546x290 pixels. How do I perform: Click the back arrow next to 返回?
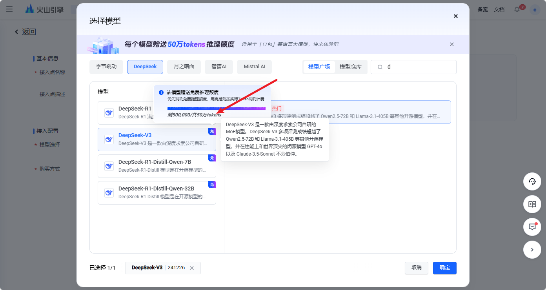(x=16, y=32)
